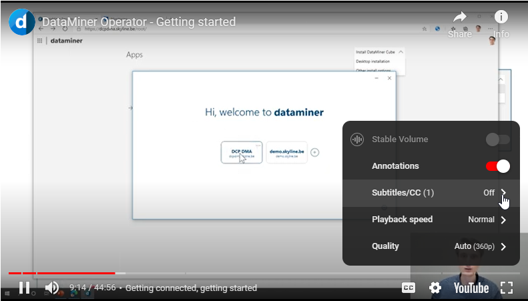The height and width of the screenshot is (301, 528).
Task: Open Playback speed submenu
Action: pos(431,220)
